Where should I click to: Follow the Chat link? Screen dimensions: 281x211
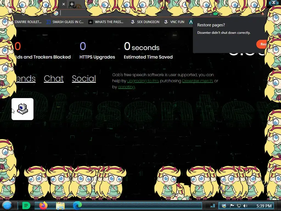[x=54, y=78]
